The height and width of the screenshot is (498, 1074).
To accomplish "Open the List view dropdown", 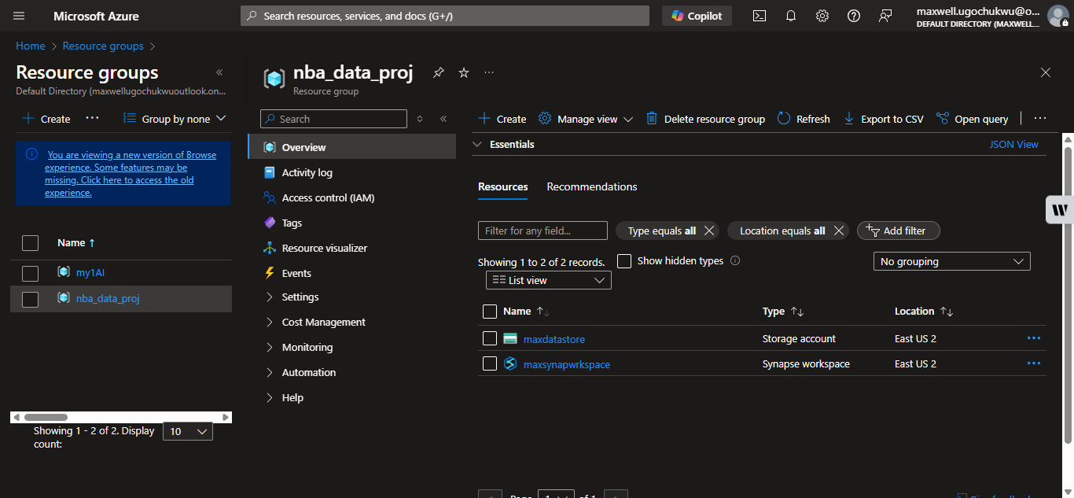I will click(549, 280).
